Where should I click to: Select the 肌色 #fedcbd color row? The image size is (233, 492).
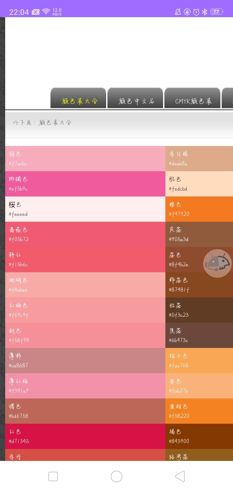click(x=199, y=184)
